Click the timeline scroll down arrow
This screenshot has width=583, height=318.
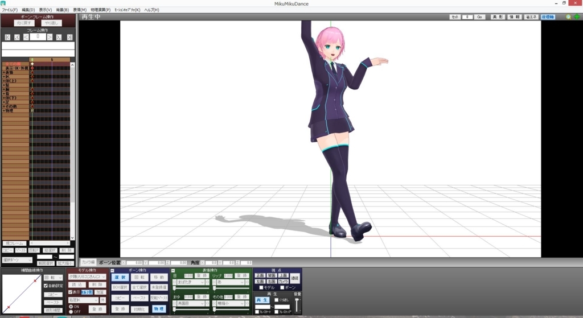pyautogui.click(x=72, y=238)
